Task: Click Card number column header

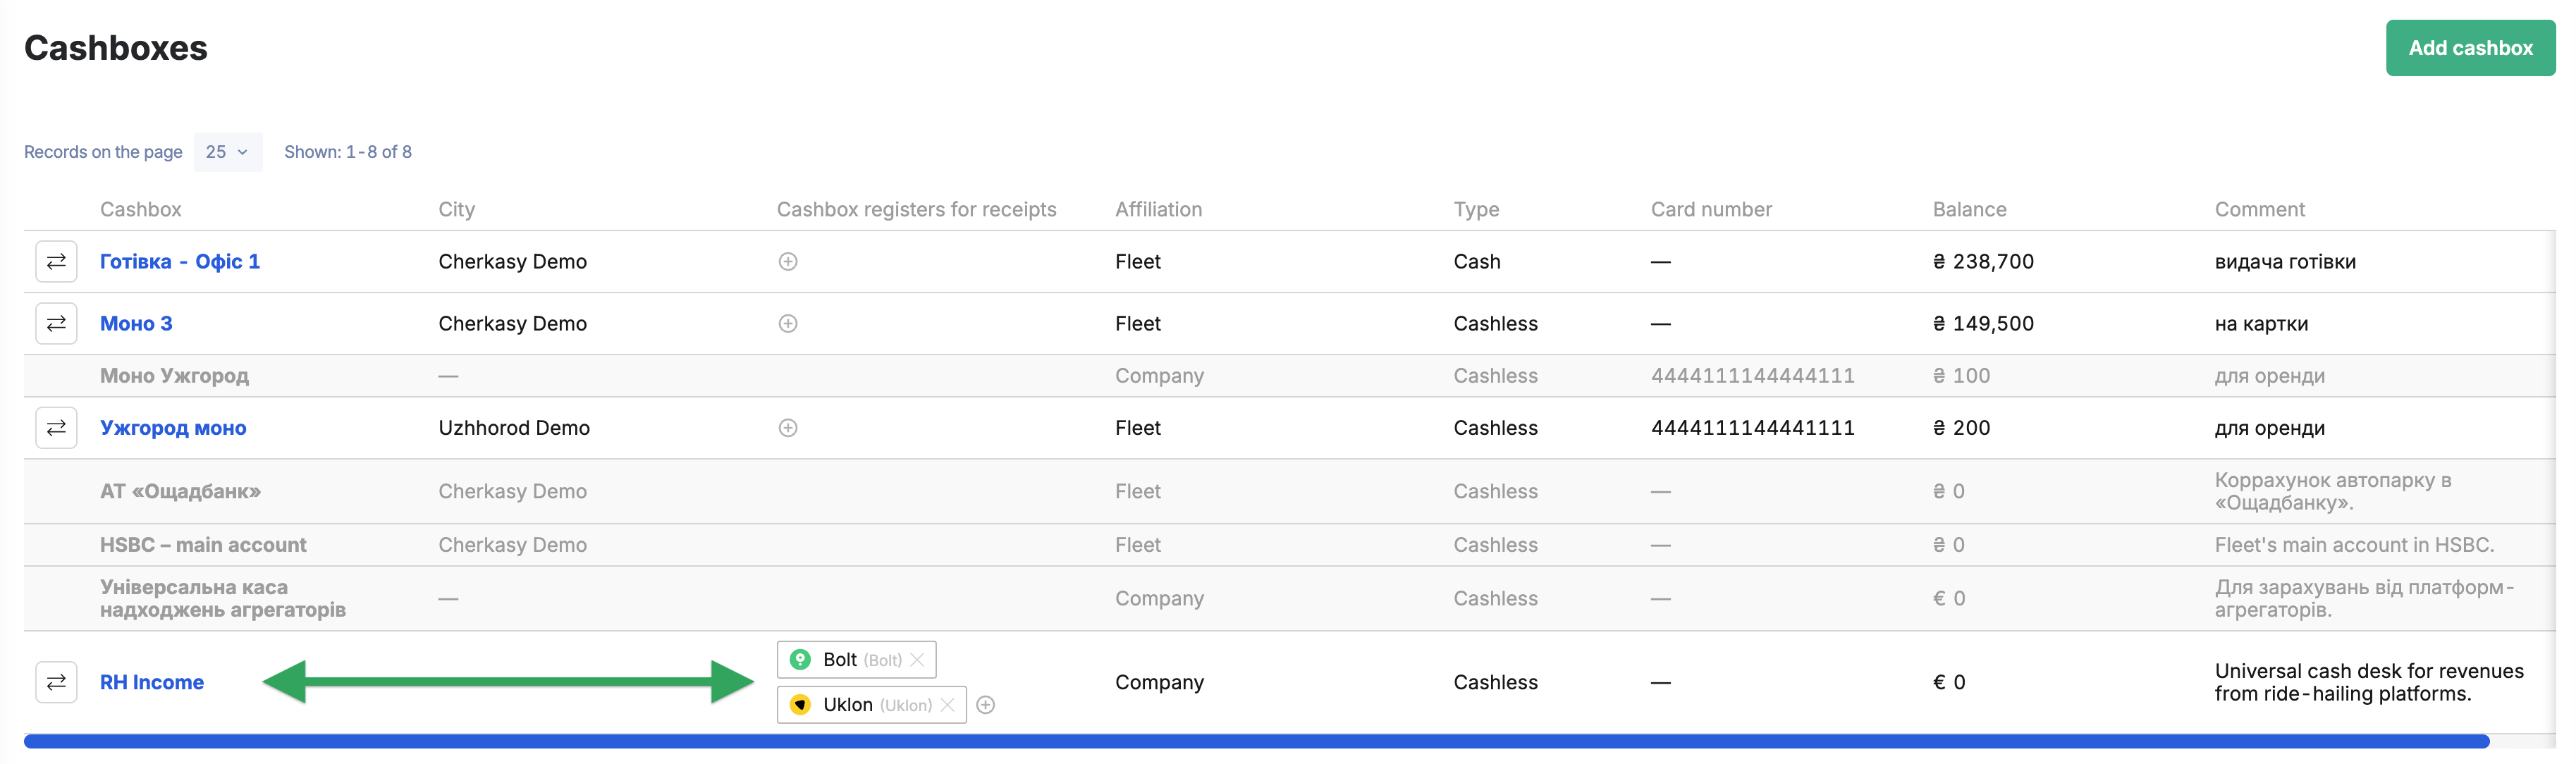Action: 1711,209
